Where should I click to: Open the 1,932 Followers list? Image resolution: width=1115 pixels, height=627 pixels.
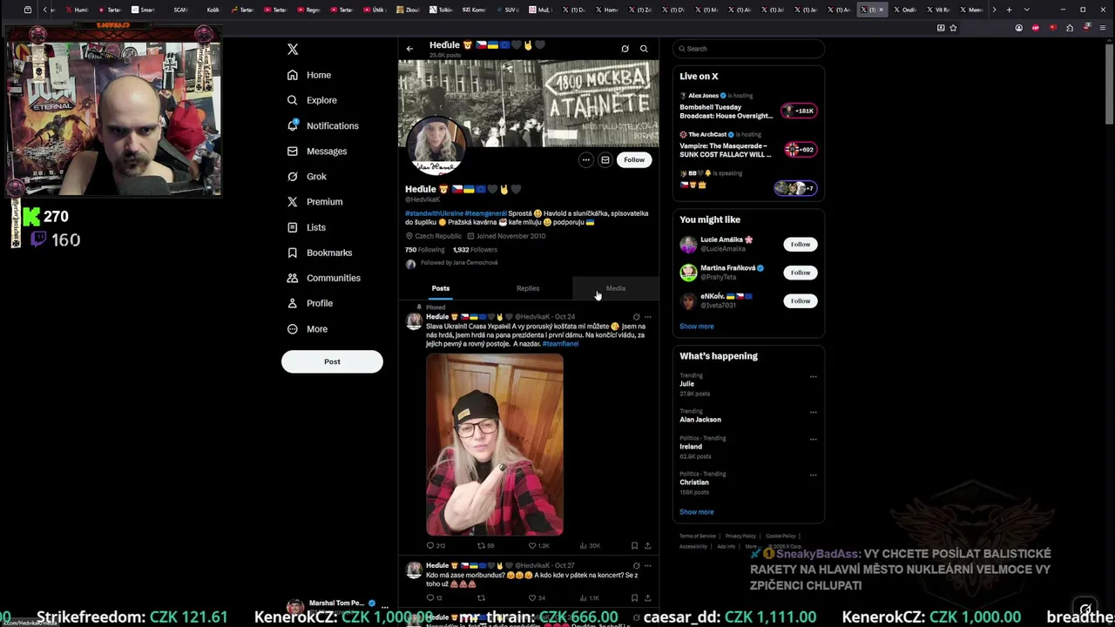pyautogui.click(x=475, y=250)
